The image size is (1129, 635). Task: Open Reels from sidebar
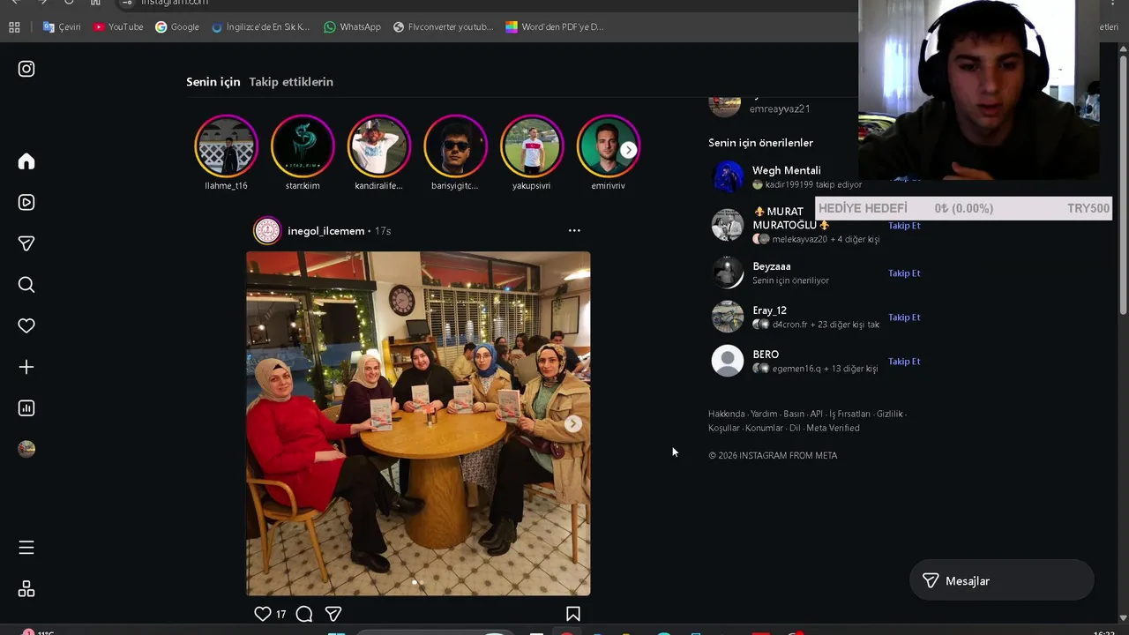(x=26, y=202)
